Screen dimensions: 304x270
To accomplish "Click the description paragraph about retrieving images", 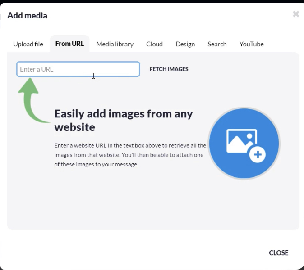I will [x=130, y=155].
